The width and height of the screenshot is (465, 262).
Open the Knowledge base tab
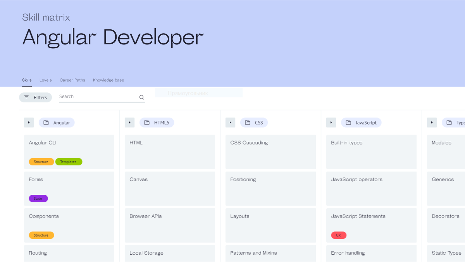point(108,80)
